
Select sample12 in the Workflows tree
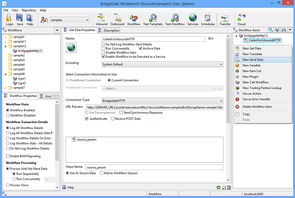point(20,46)
